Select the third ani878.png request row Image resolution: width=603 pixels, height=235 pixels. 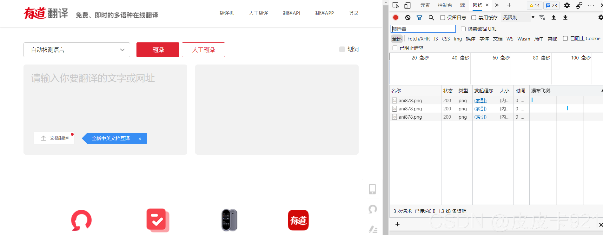[x=496, y=117]
